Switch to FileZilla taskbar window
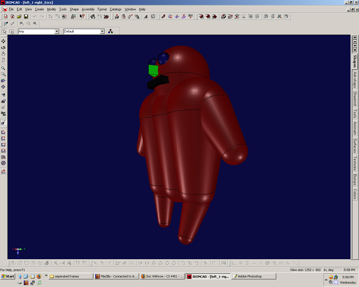This screenshot has height=287, width=359. [x=117, y=276]
